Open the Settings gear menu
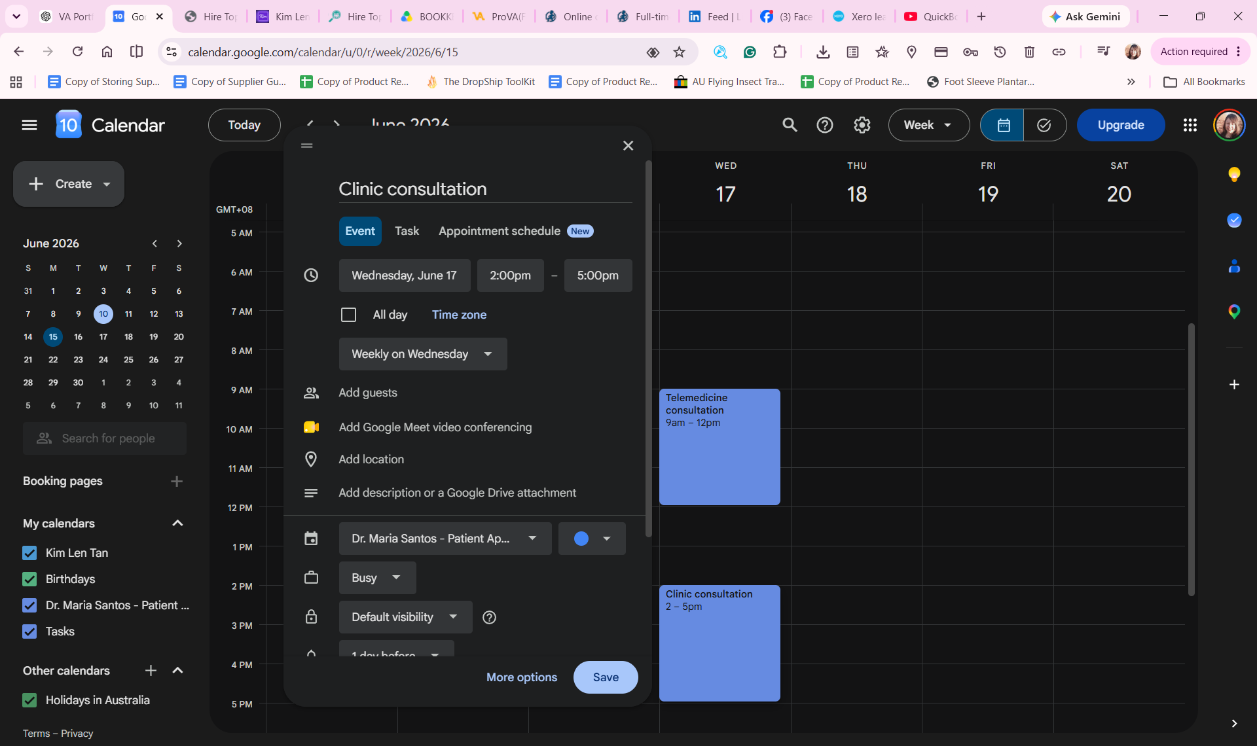Screen dimensions: 1257x746 (x=862, y=125)
